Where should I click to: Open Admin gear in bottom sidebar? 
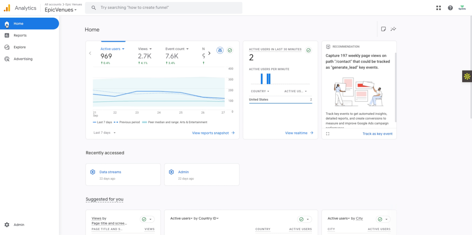pos(7,225)
